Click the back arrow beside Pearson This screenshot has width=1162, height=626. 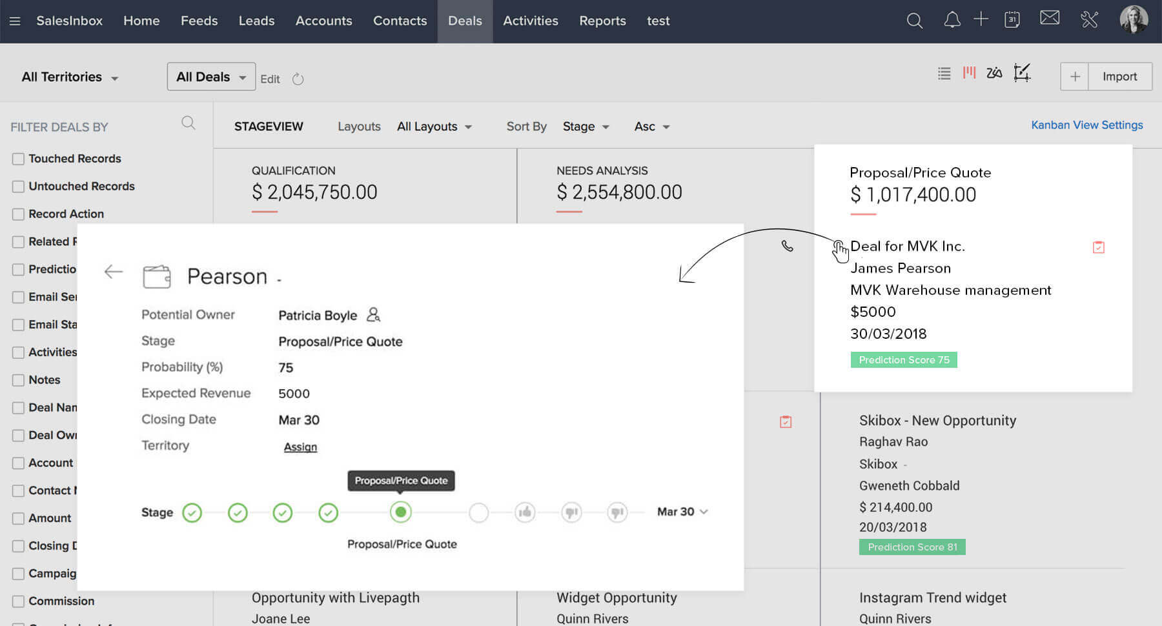[x=114, y=272]
